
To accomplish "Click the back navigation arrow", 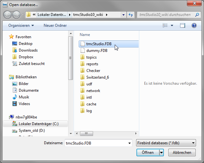I will tap(8, 15).
